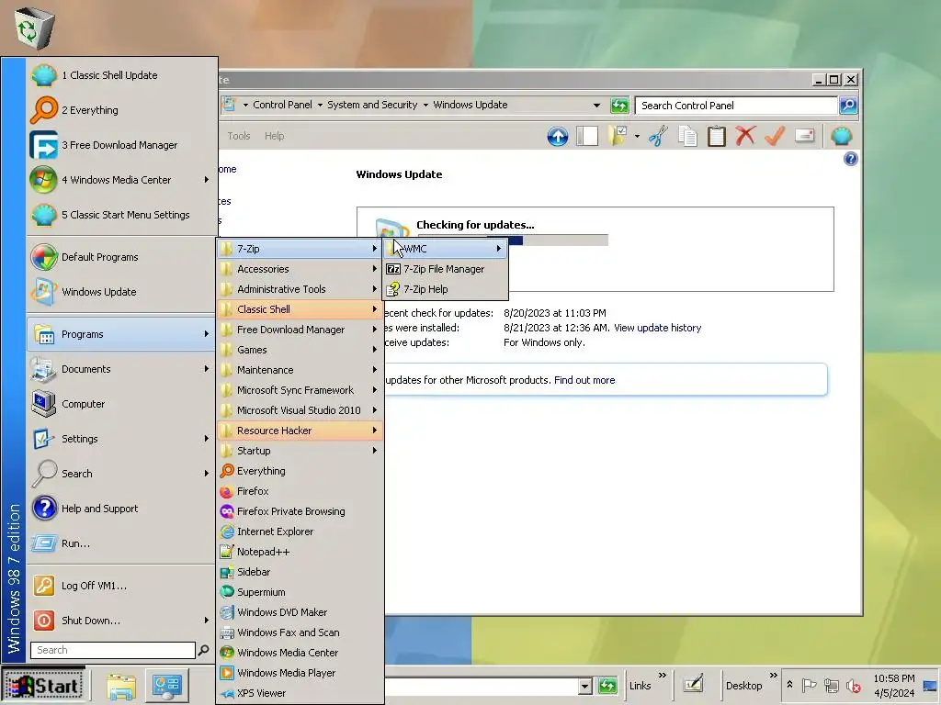Open the WMC subfolder in 7-Zip menu
The image size is (941, 705).
point(446,248)
